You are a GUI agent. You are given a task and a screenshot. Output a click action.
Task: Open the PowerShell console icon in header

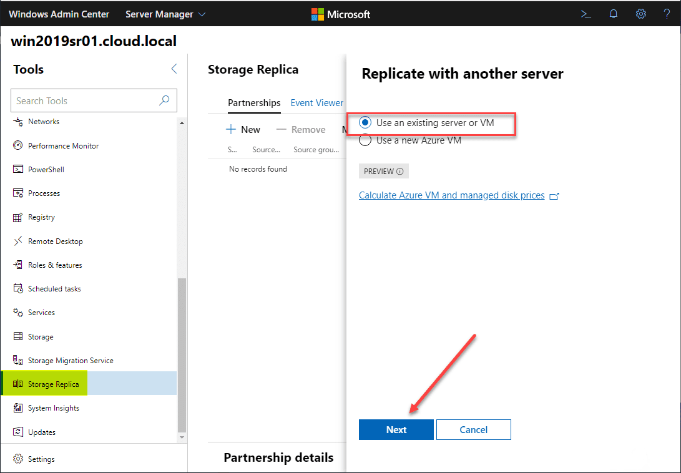click(586, 14)
